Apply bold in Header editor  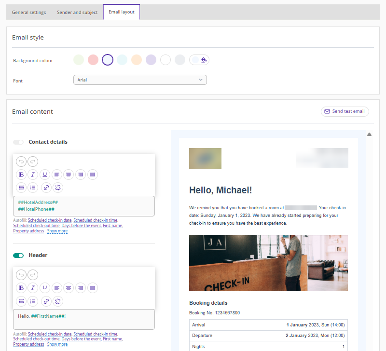point(21,288)
